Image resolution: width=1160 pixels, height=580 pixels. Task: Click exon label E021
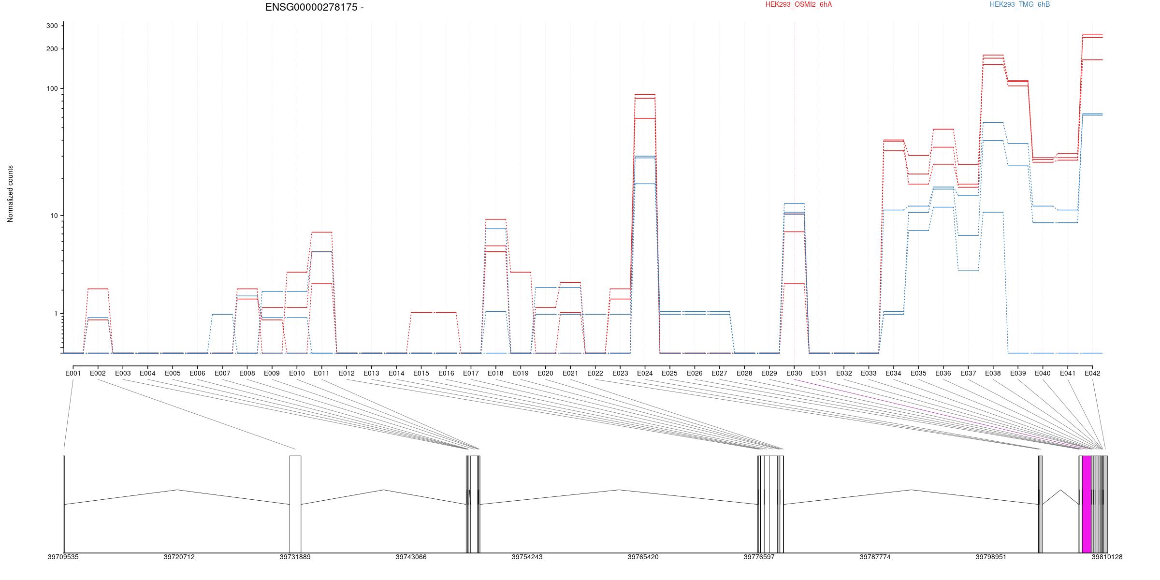[570, 373]
